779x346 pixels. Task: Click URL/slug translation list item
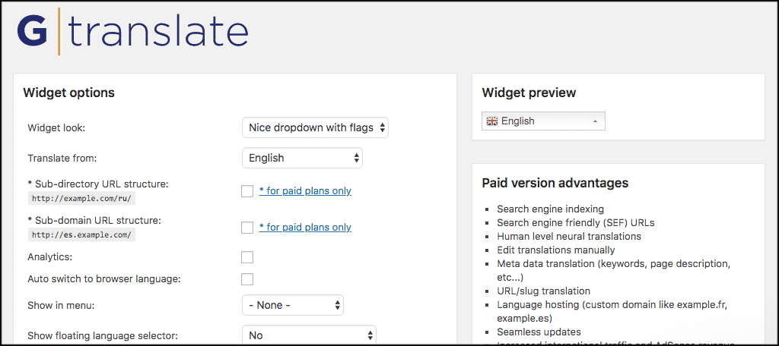543,291
